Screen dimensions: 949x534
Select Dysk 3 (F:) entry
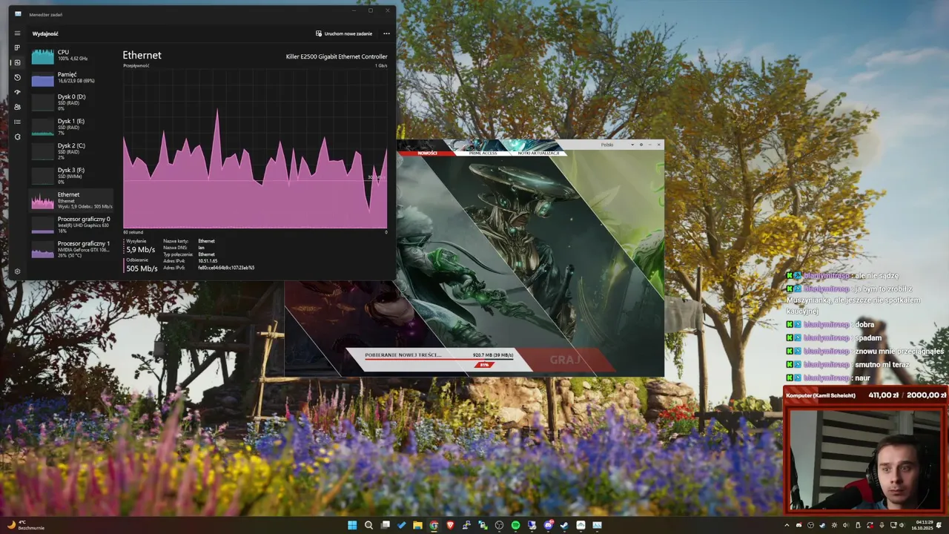click(71, 176)
